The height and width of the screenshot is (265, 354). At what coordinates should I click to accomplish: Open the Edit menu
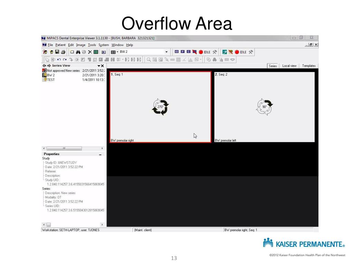point(71,45)
